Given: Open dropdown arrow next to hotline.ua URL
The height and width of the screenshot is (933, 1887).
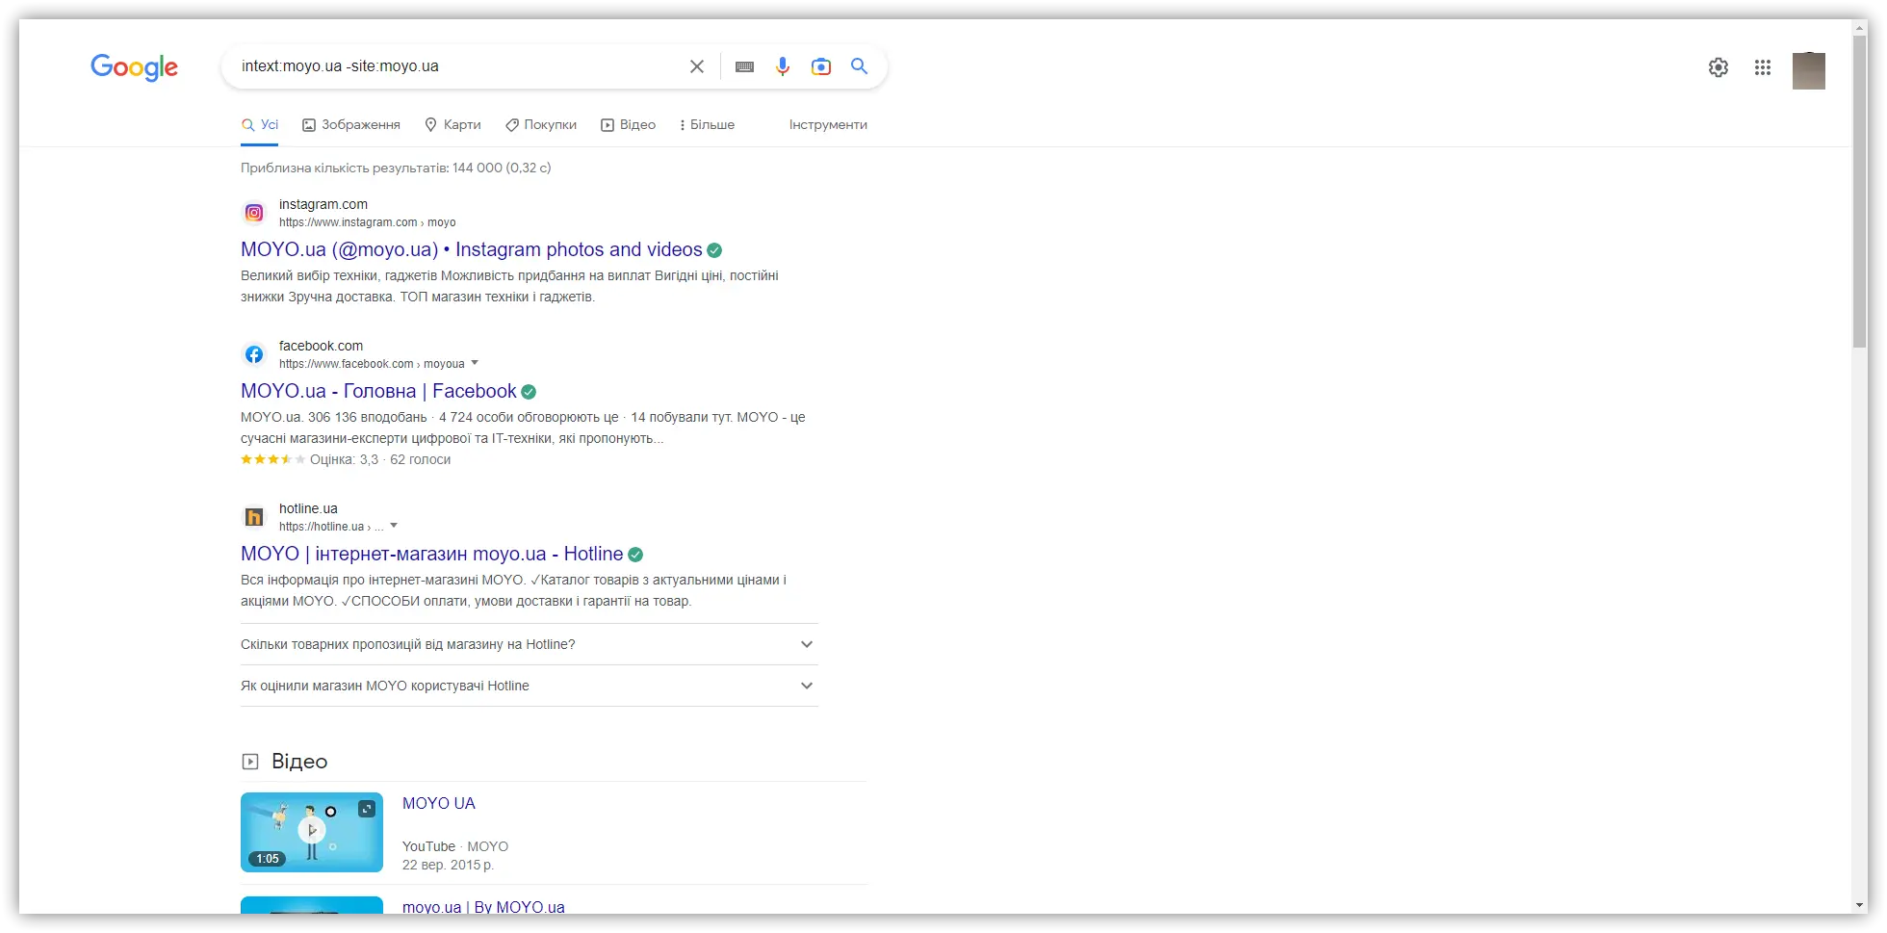Looking at the screenshot, I should pos(394,526).
